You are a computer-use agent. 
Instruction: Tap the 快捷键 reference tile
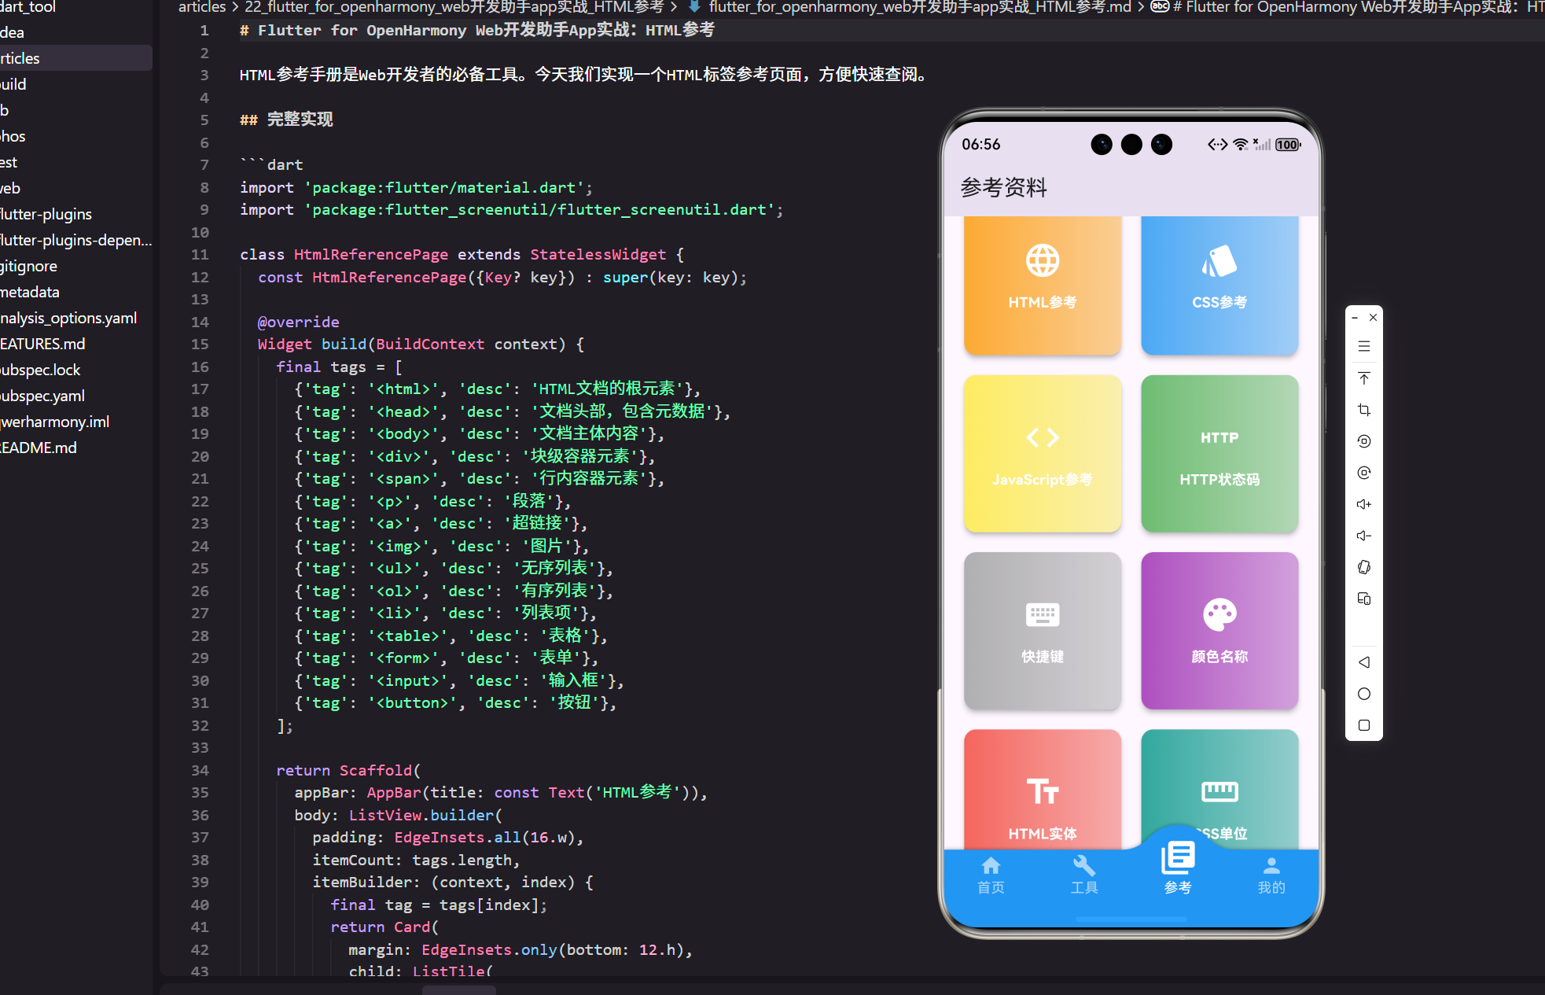tap(1042, 631)
